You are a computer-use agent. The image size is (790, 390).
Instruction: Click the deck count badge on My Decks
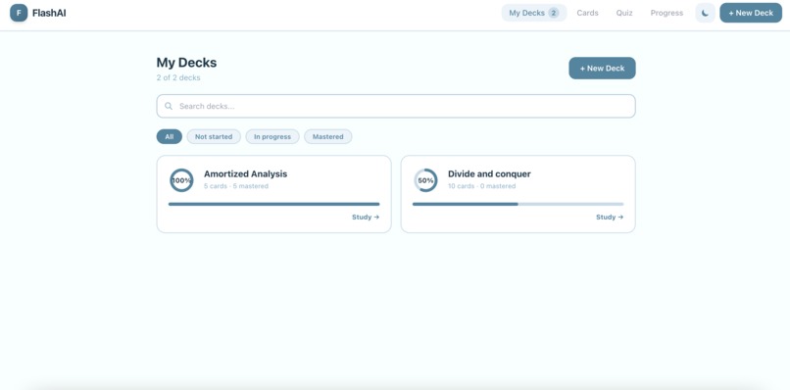pyautogui.click(x=553, y=13)
